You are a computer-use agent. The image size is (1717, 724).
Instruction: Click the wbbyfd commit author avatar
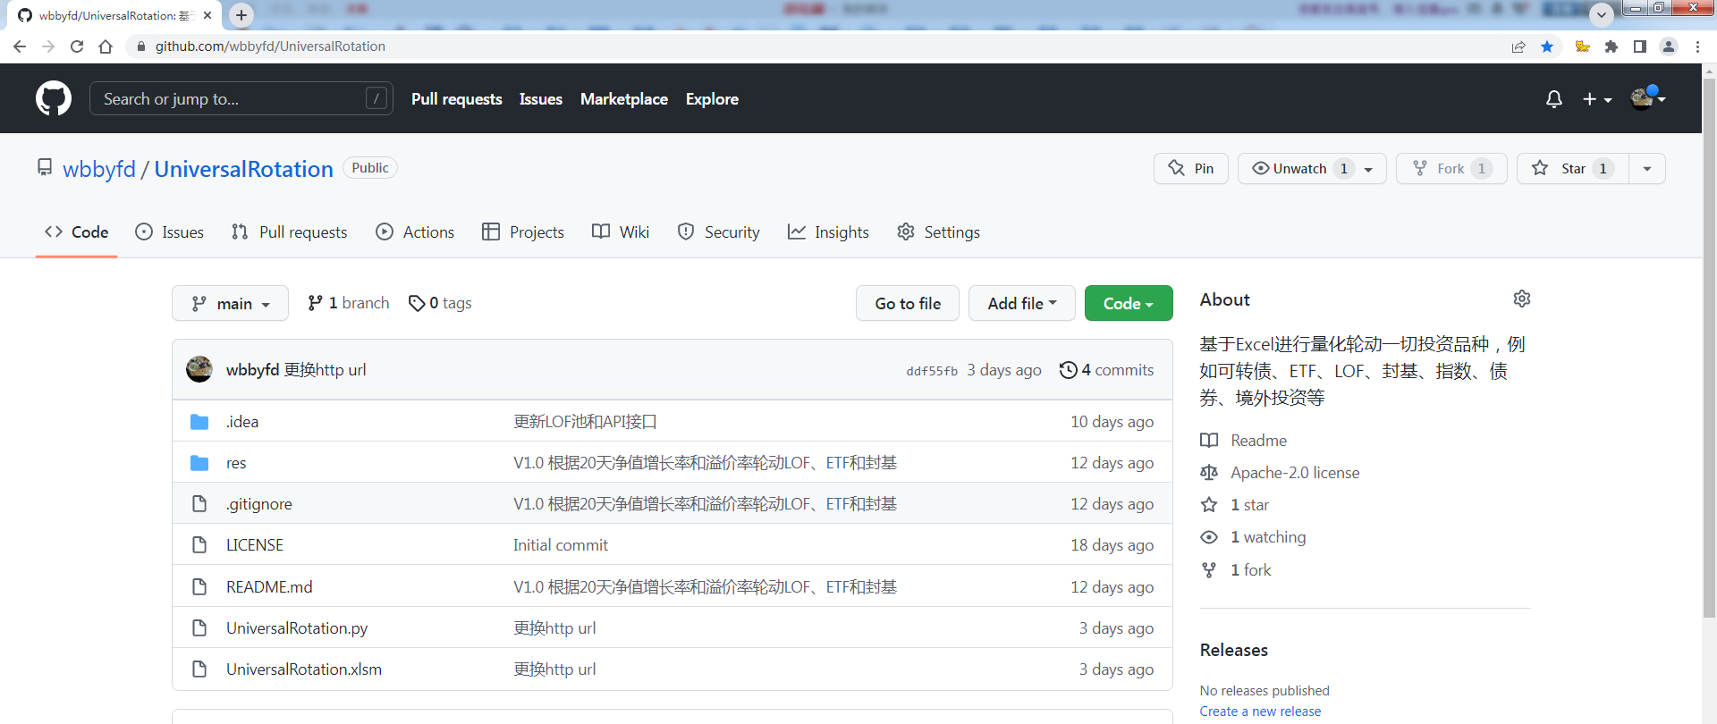click(x=199, y=369)
